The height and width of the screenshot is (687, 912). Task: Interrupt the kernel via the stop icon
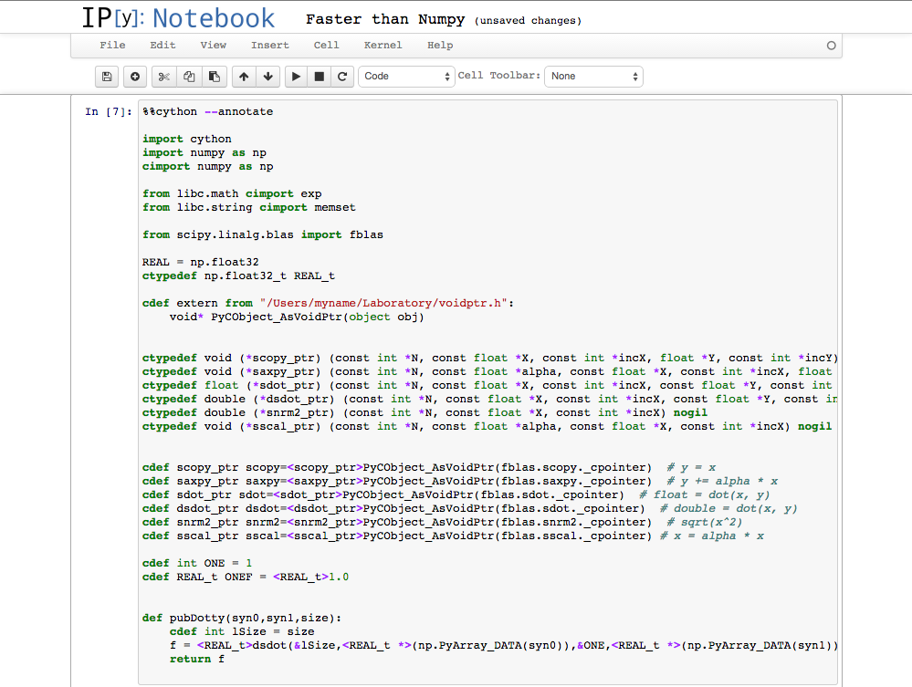click(319, 76)
